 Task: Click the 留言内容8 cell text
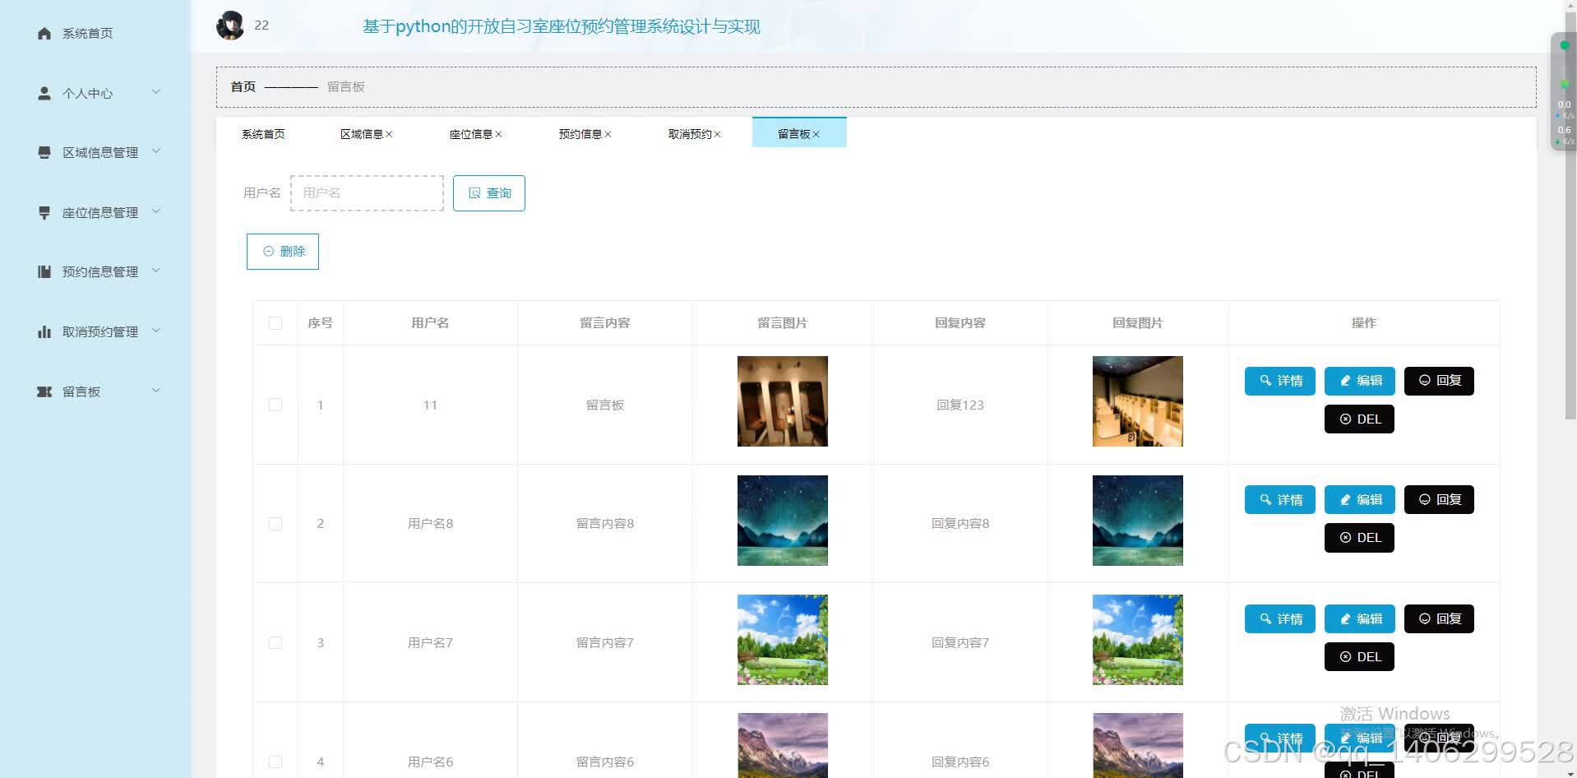605,524
